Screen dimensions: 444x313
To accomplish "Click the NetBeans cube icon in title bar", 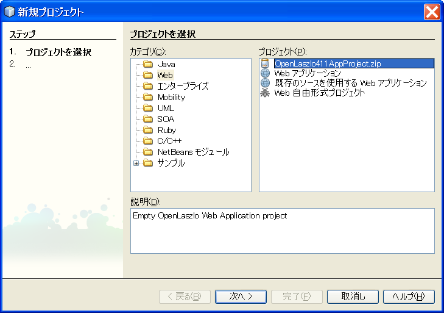I will click(10, 12).
